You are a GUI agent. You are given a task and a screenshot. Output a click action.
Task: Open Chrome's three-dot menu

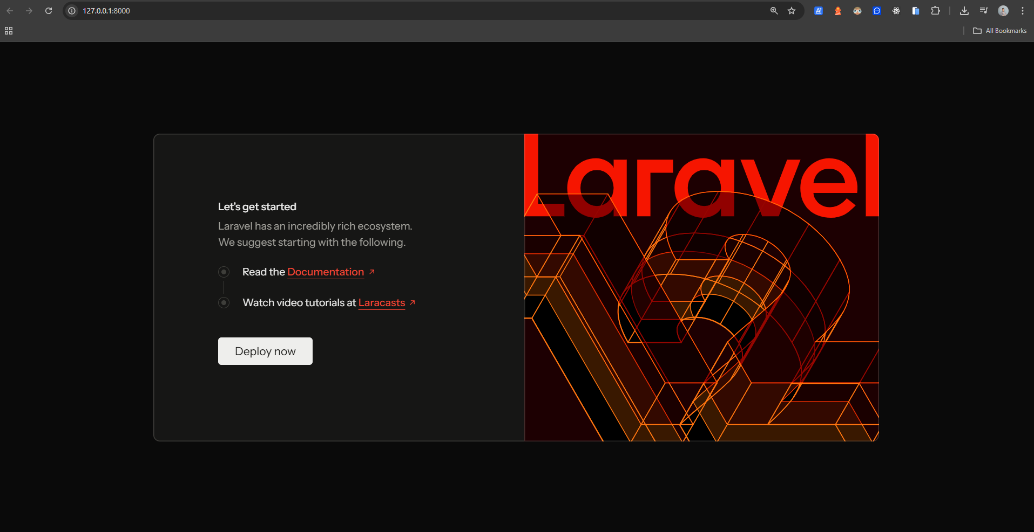1023,11
